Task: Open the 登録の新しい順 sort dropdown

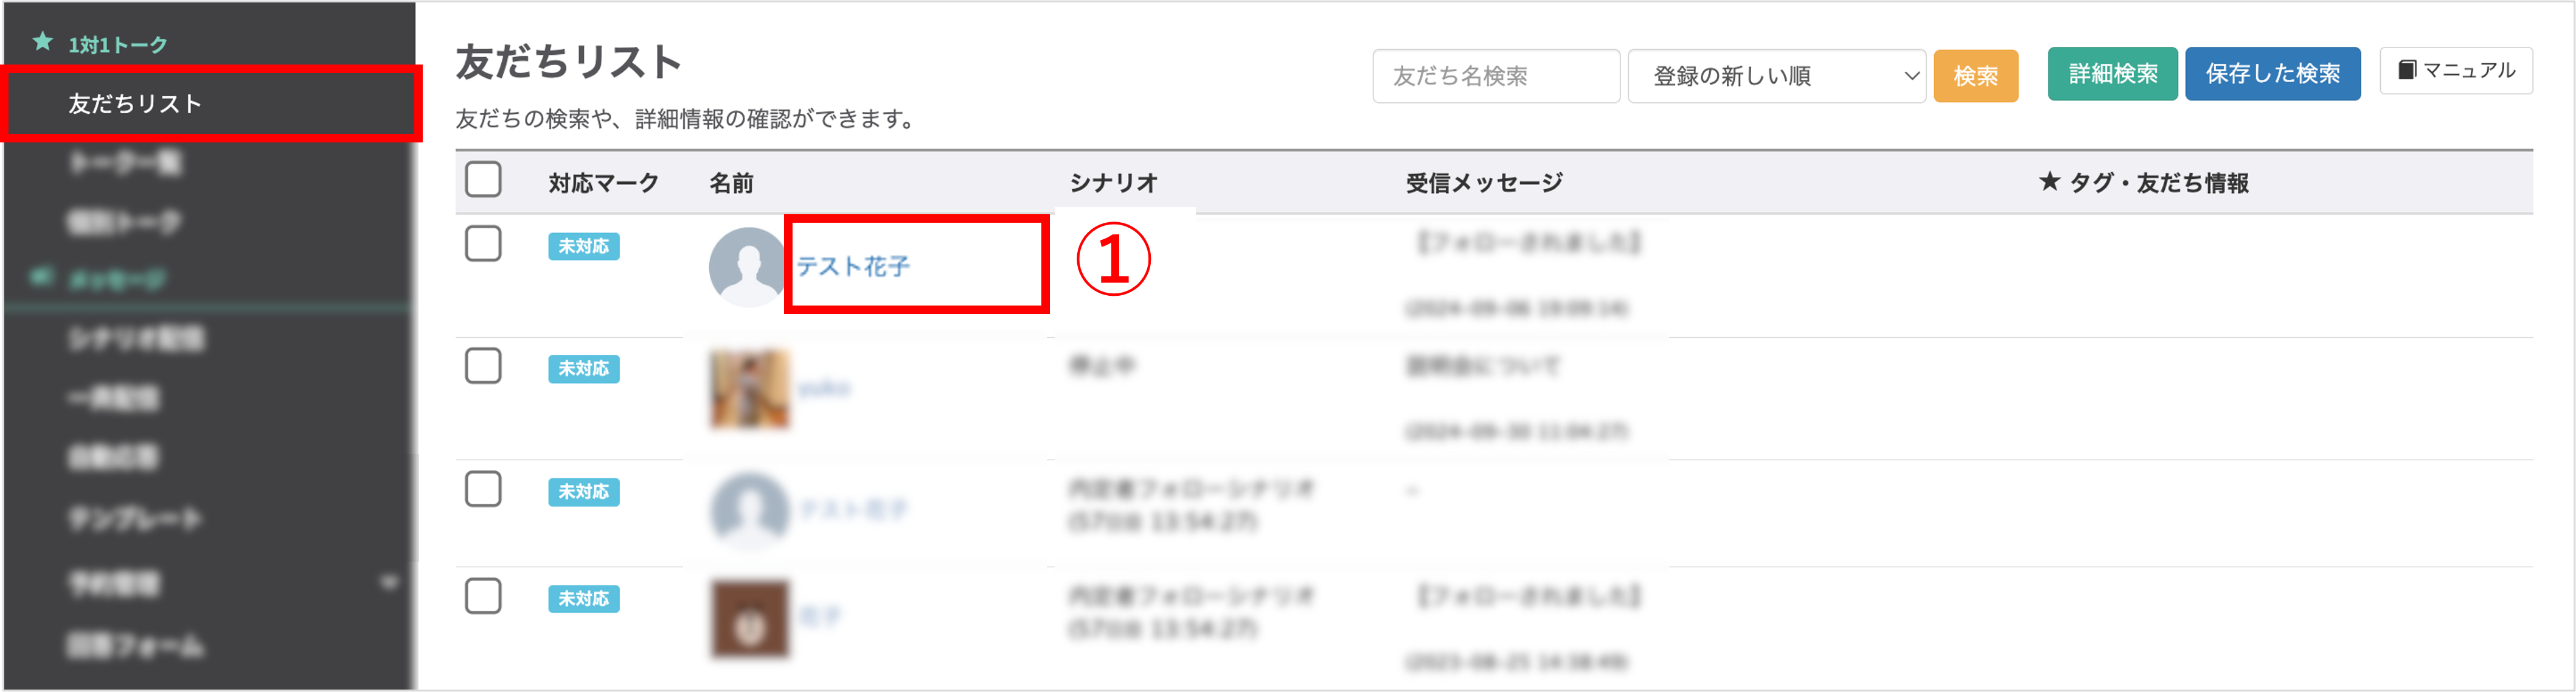Action: click(x=1776, y=76)
